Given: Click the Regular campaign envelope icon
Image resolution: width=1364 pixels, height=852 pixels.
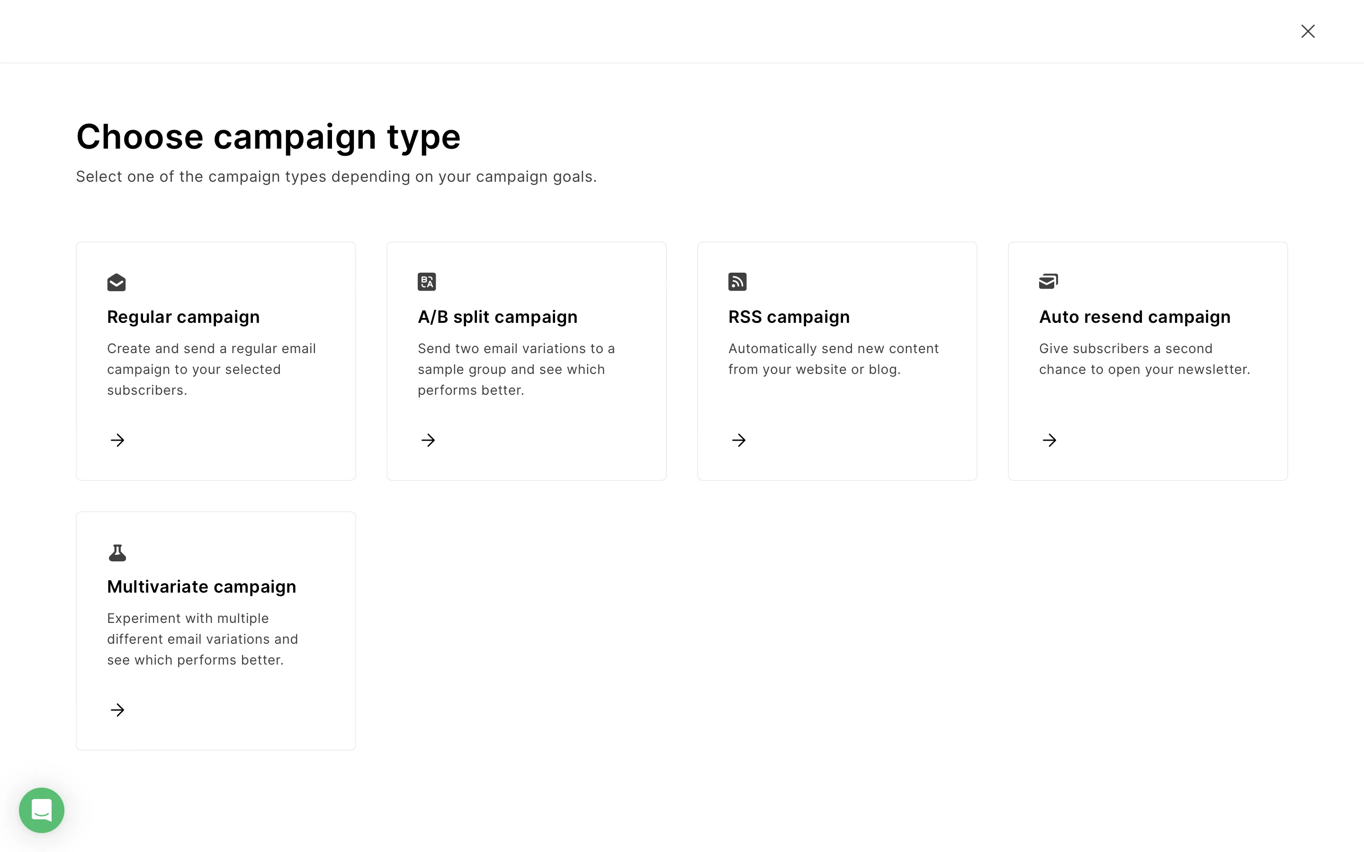Looking at the screenshot, I should click(x=116, y=282).
